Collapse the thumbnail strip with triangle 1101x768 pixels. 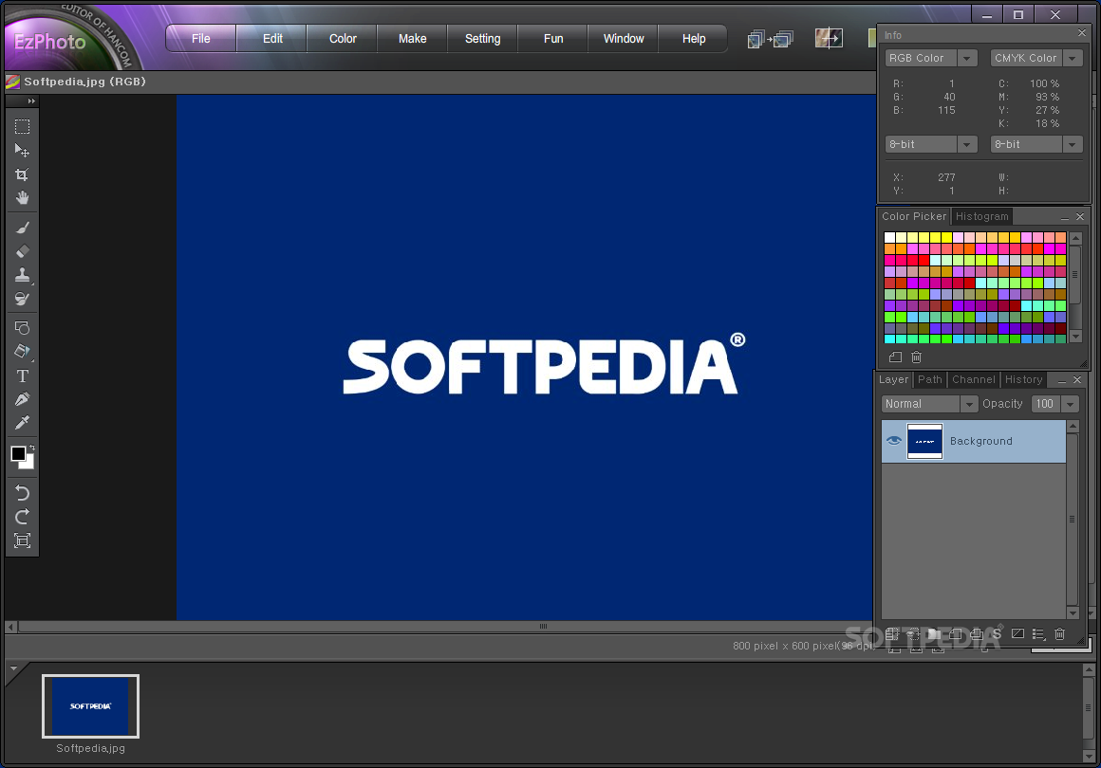pyautogui.click(x=14, y=669)
